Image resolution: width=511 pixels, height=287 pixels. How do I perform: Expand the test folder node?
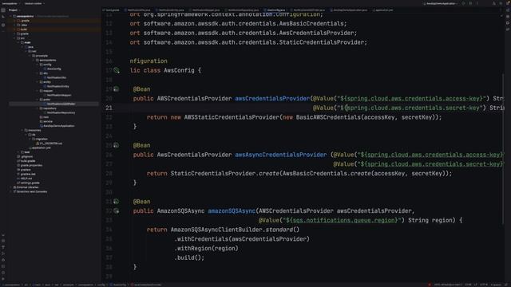(x=18, y=152)
